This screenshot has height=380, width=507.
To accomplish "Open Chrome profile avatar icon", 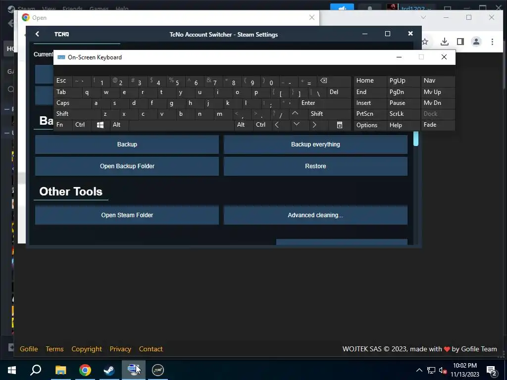I will [x=476, y=42].
